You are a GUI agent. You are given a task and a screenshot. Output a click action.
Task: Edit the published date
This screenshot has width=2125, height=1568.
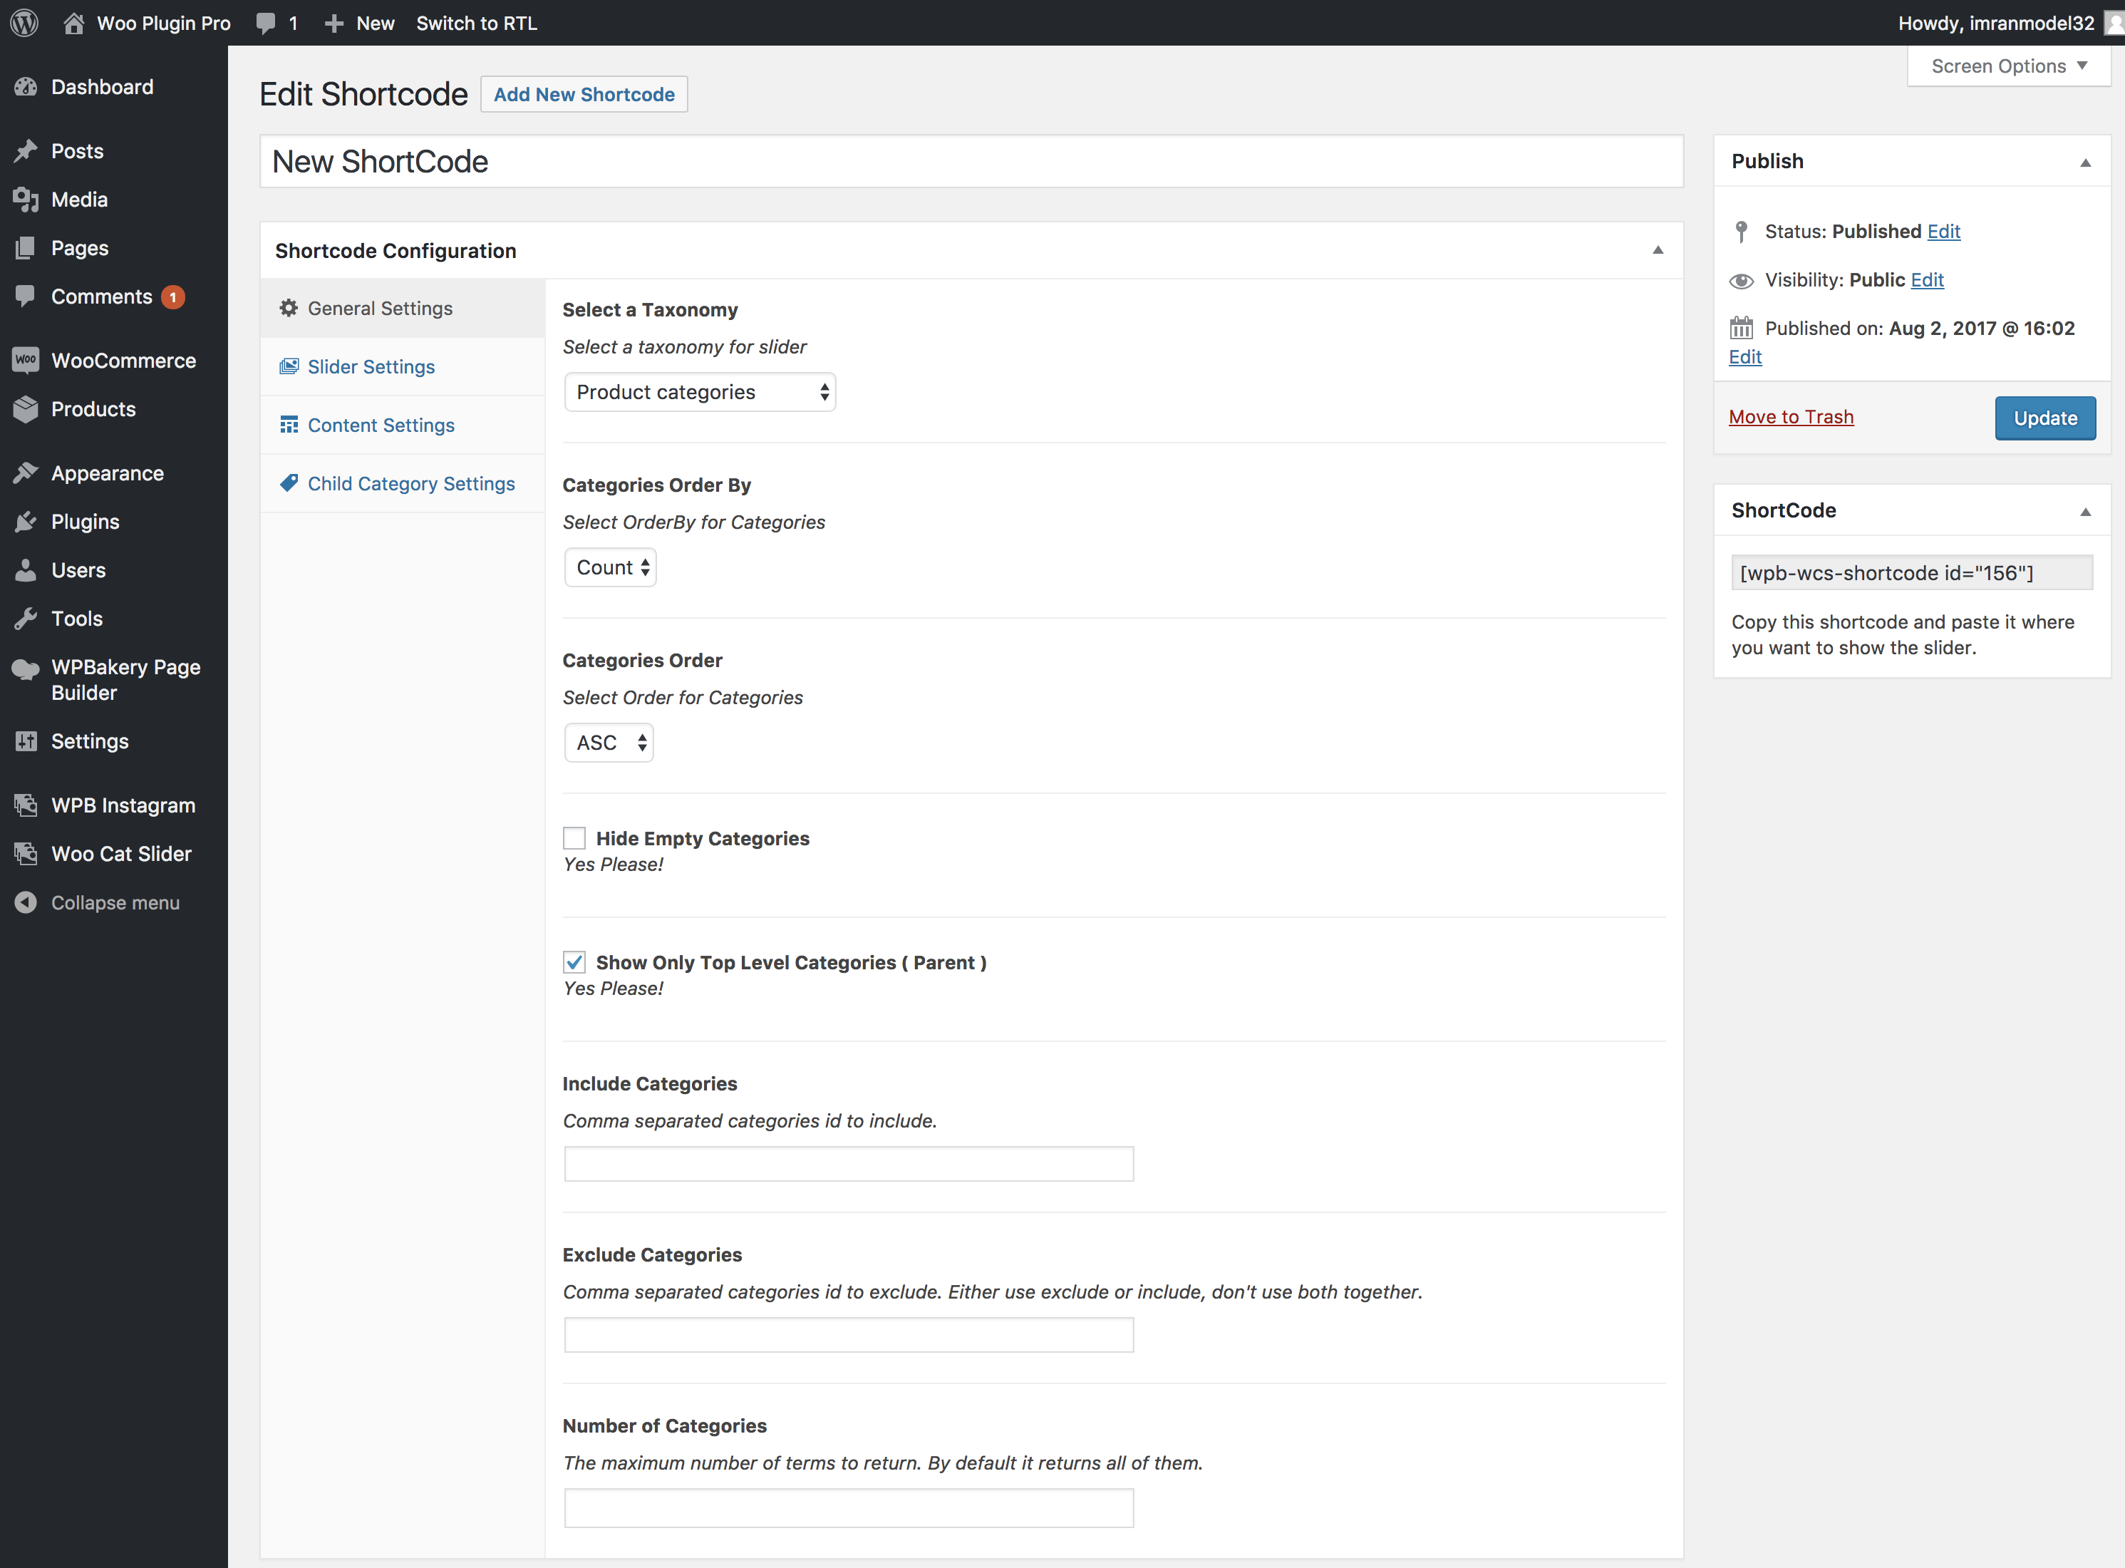coord(1744,357)
